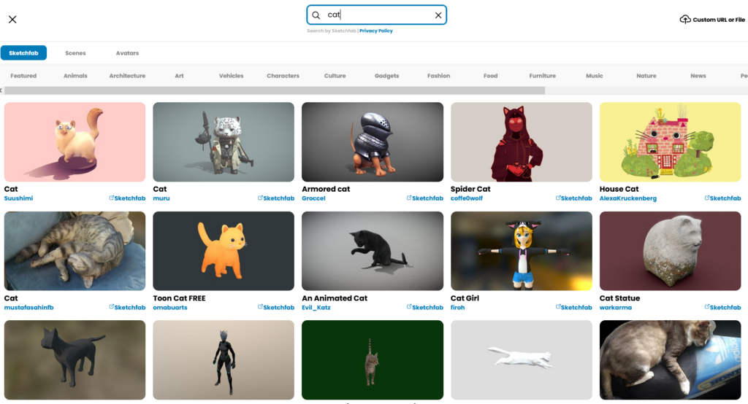
Task: Choose the Art category
Action: (x=180, y=76)
